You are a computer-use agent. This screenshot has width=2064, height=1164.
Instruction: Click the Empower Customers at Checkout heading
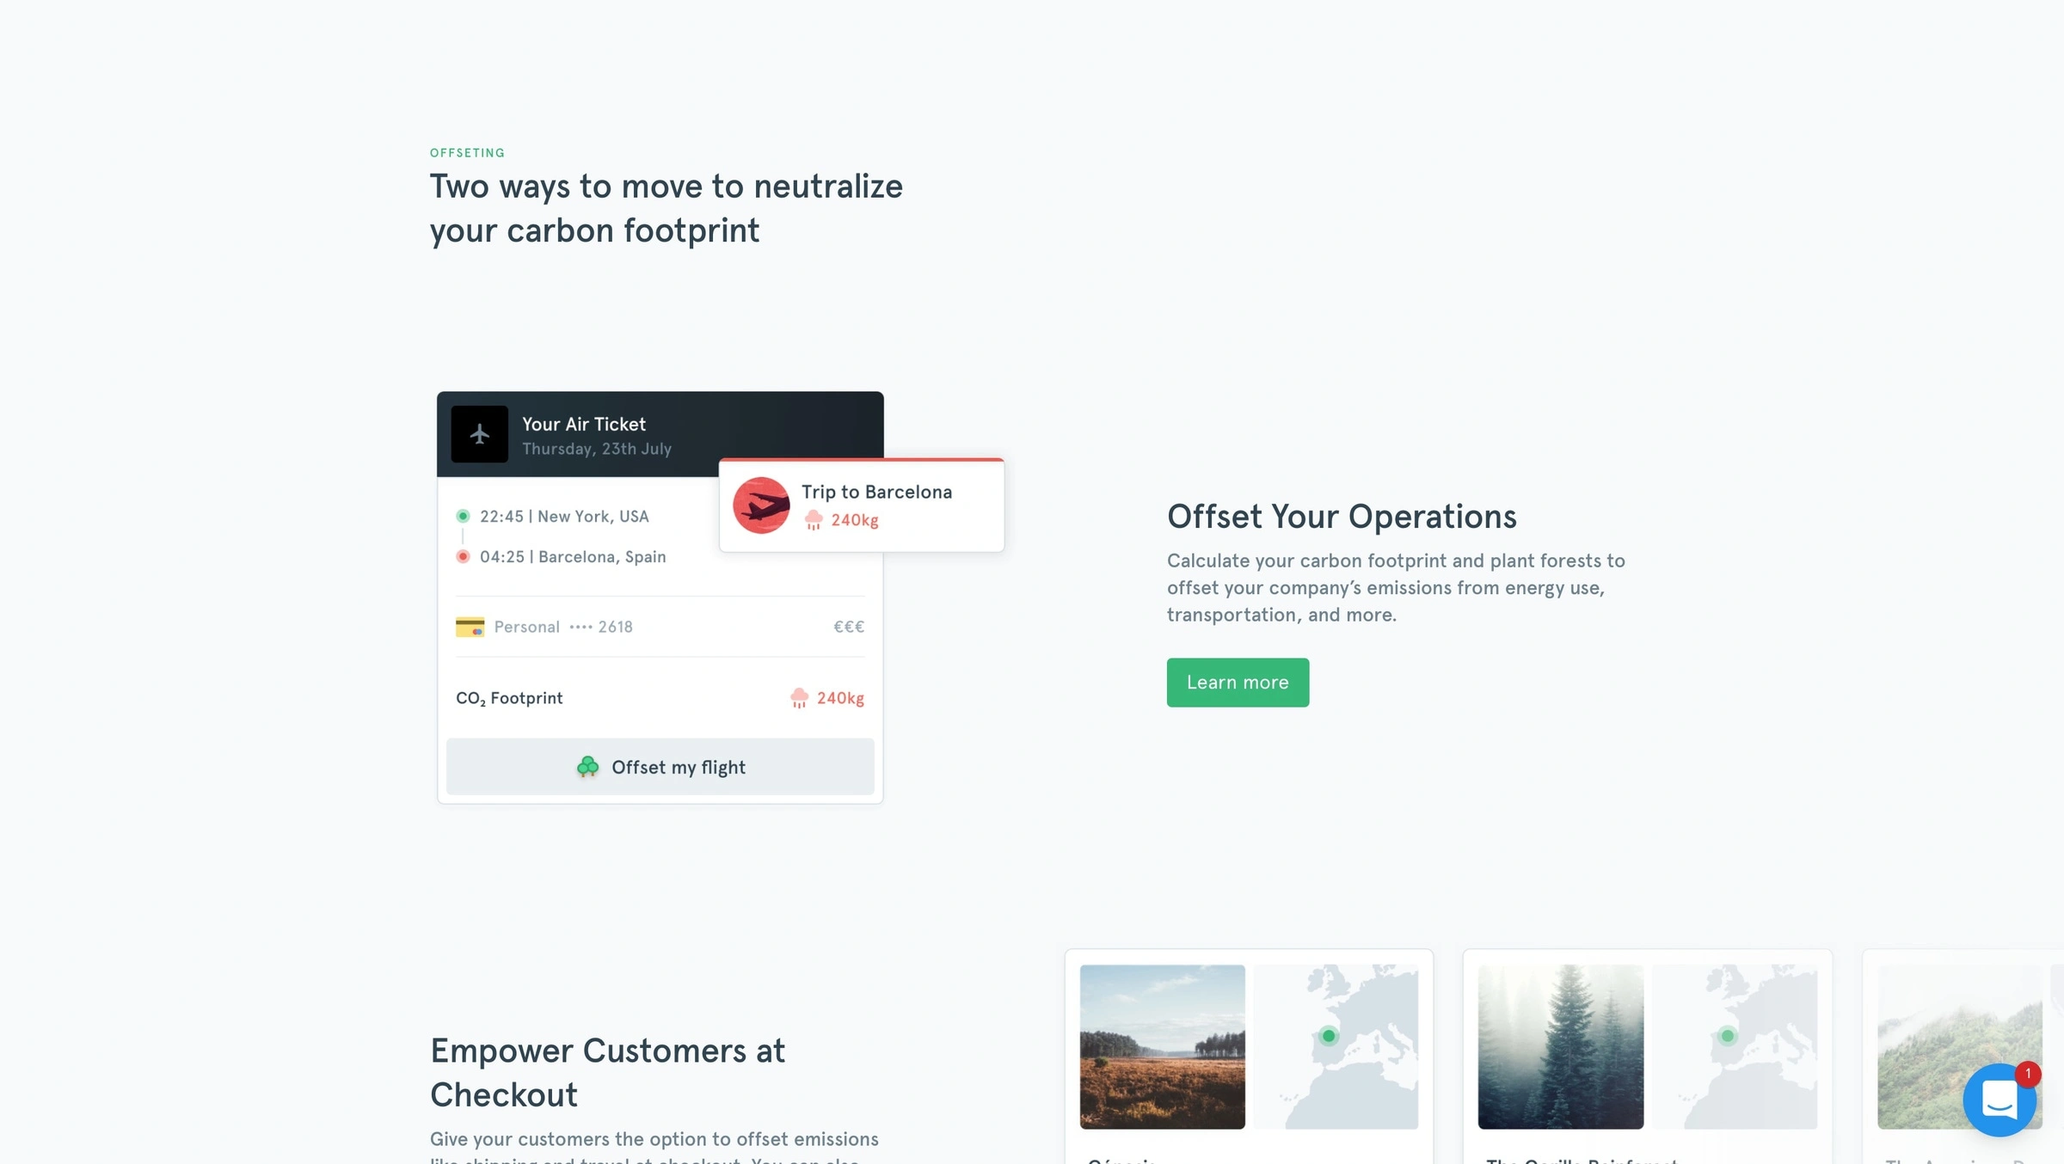[606, 1072]
